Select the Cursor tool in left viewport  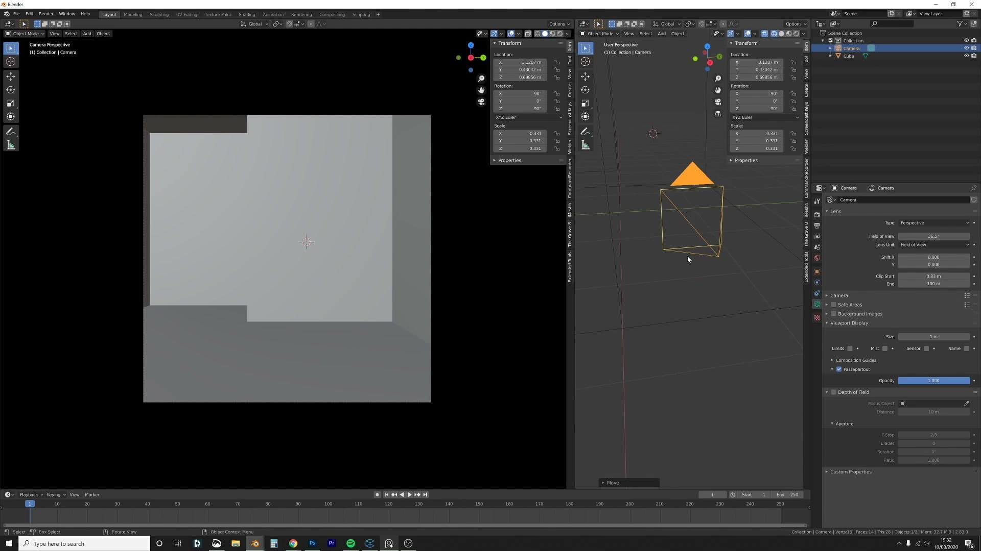point(11,62)
